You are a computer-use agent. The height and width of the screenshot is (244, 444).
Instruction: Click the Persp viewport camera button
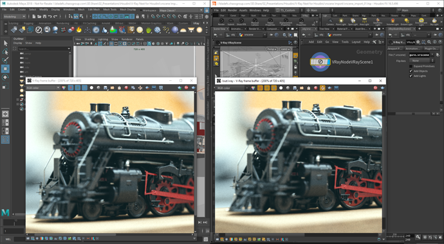tap(272, 49)
